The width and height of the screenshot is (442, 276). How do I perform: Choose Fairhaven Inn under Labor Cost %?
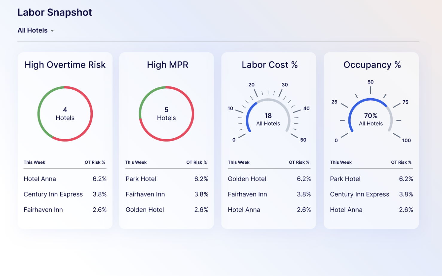coord(248,194)
